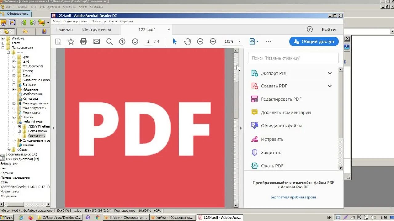Viewport: 394px width, 221px height.
Task: Click EN language indicator in tray
Action: [x=329, y=217]
